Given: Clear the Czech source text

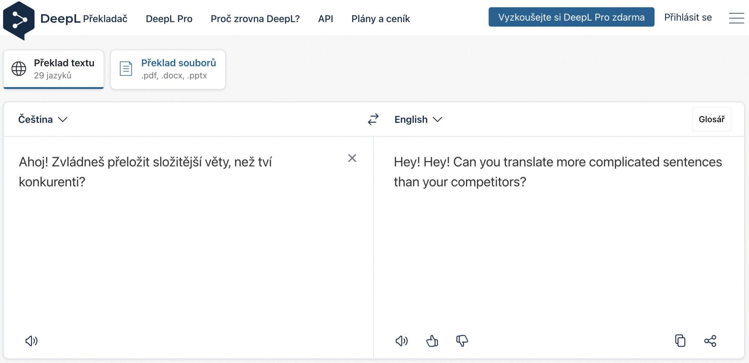Looking at the screenshot, I should pos(352,158).
